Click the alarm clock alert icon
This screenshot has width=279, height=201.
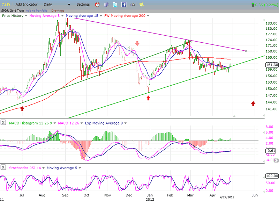tap(97, 5)
